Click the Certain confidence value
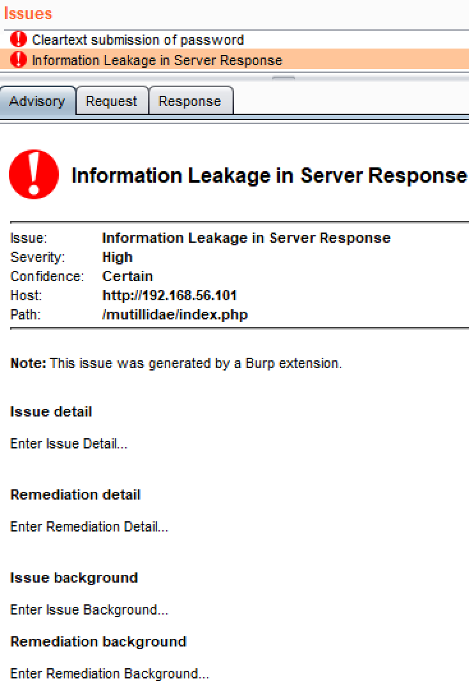 point(127,276)
